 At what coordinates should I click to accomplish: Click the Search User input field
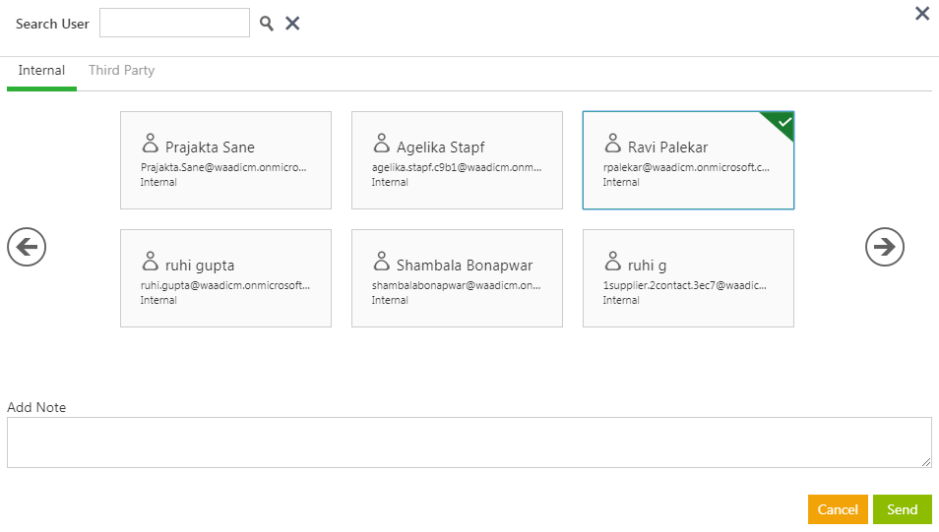174,23
